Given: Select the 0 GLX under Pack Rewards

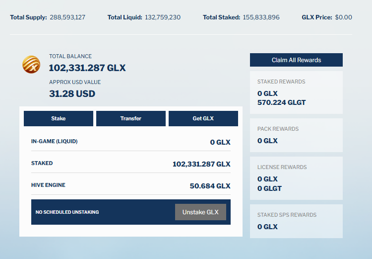Looking at the screenshot, I should [267, 141].
